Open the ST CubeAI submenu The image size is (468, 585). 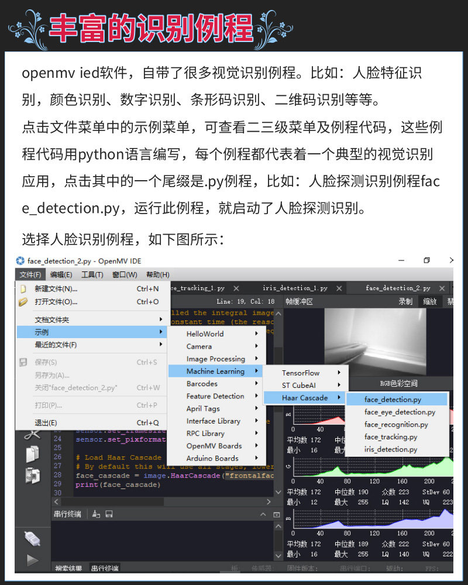point(305,386)
